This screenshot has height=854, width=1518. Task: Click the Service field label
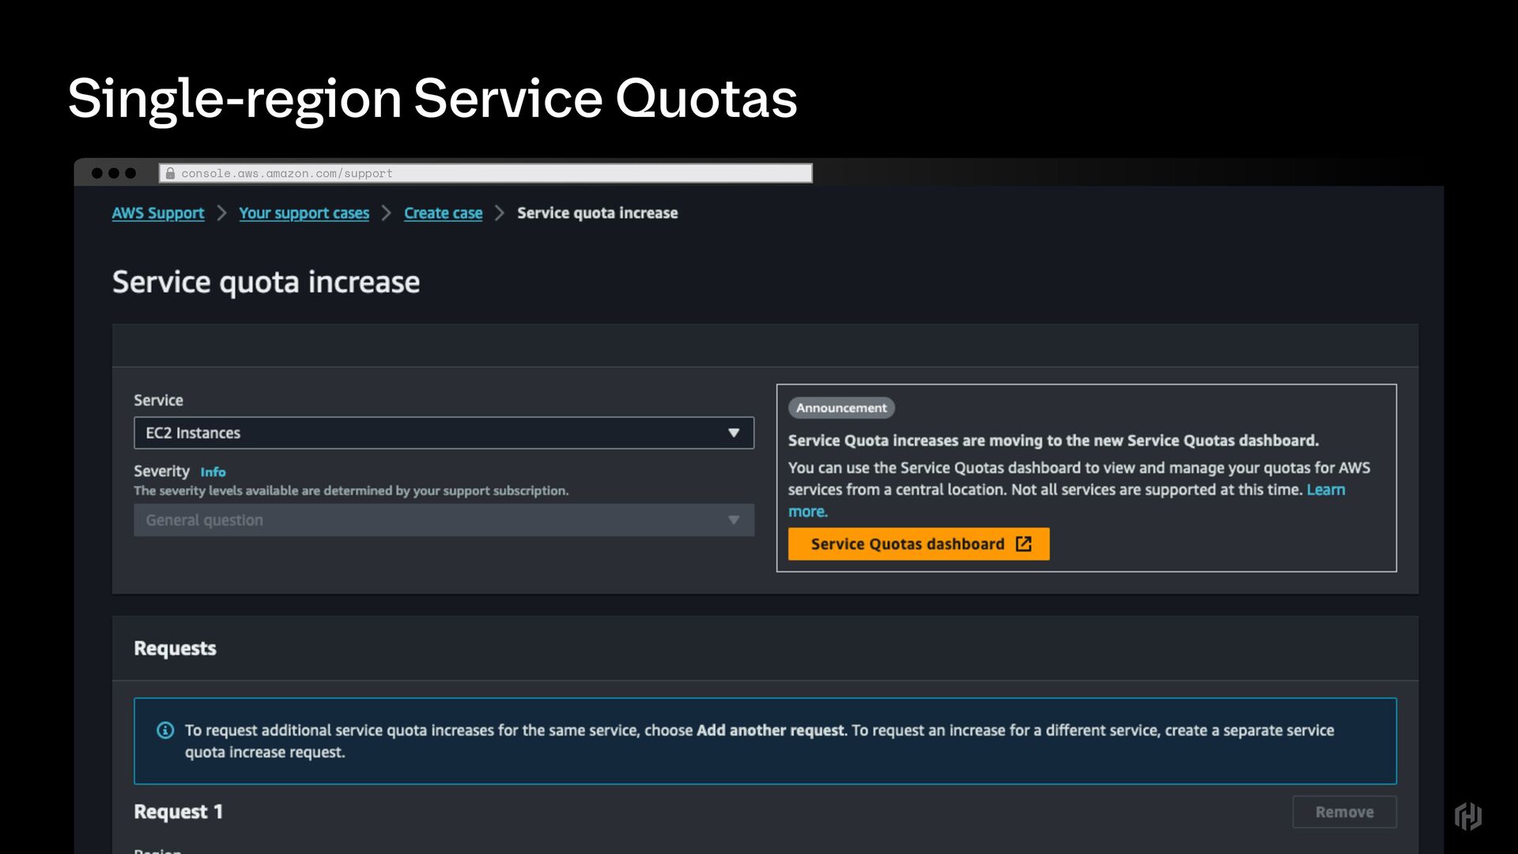click(x=158, y=400)
